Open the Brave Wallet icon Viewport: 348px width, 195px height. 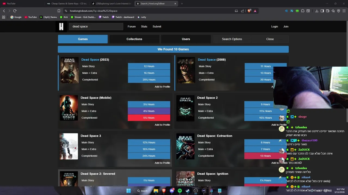[x=328, y=11]
